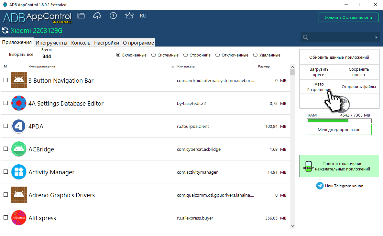The height and width of the screenshot is (236, 383).
Task: Select the 'Отключенные' radio filter
Action: 217,55
